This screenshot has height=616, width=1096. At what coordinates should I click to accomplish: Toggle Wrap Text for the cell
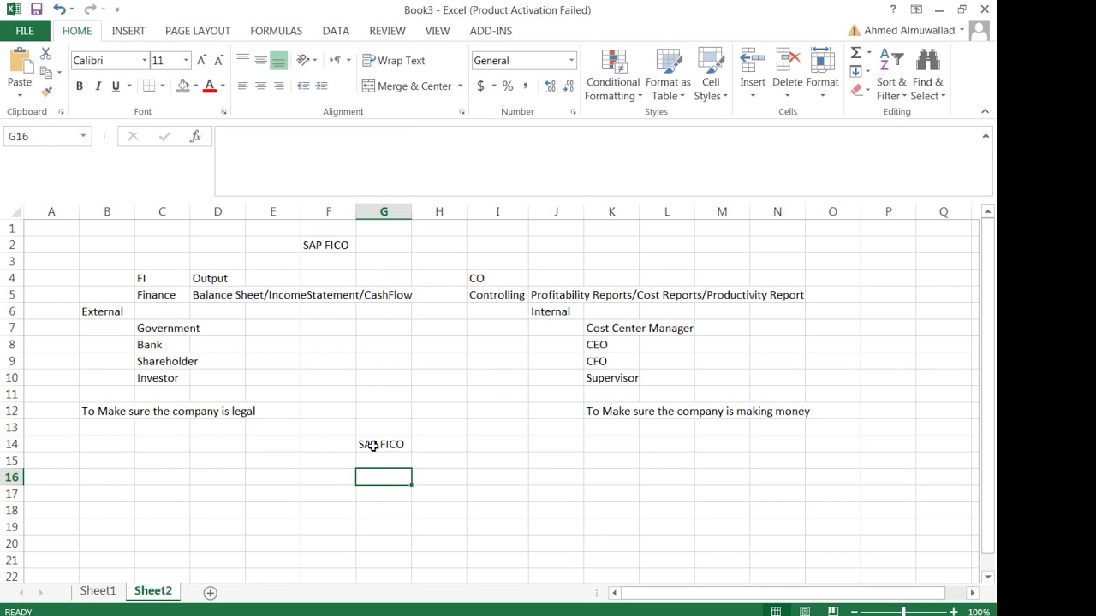(x=394, y=60)
